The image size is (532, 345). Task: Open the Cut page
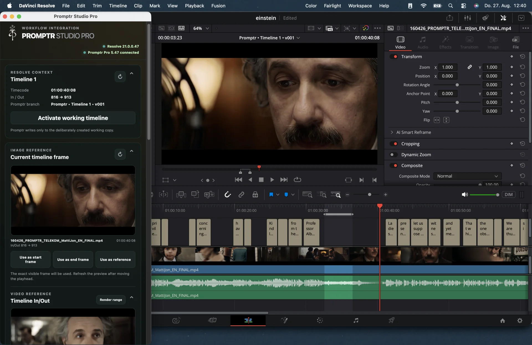point(212,320)
